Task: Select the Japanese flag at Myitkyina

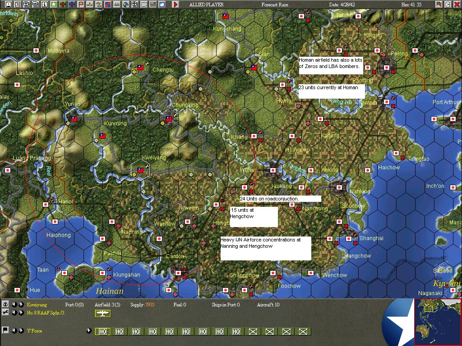Action: click(36, 50)
